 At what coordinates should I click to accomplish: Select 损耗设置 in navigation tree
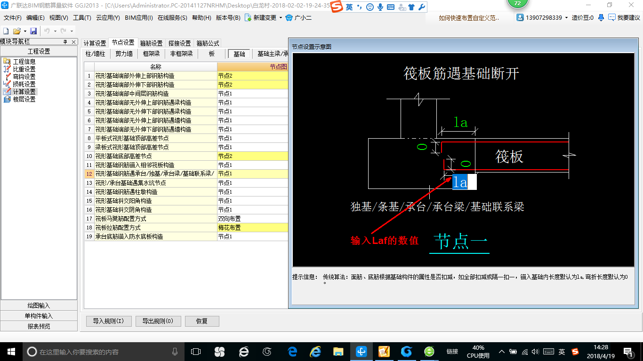click(x=24, y=84)
